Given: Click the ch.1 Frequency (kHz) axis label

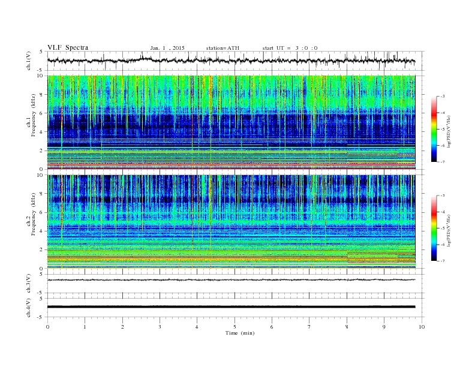Looking at the screenshot, I should coord(31,115).
